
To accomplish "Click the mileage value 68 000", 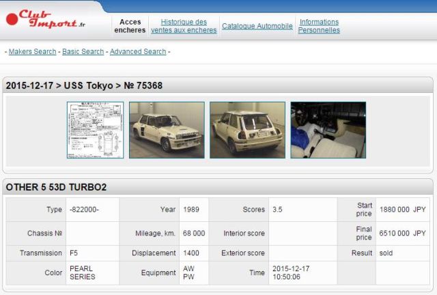I will pyautogui.click(x=194, y=233).
